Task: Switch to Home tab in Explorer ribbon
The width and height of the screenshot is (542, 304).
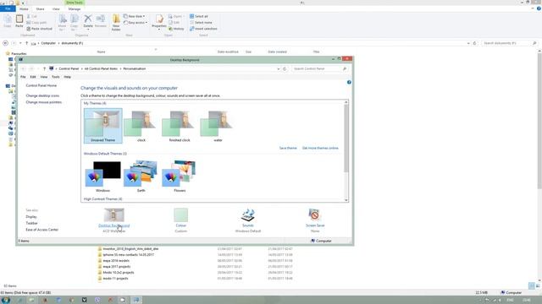Action: (24, 8)
